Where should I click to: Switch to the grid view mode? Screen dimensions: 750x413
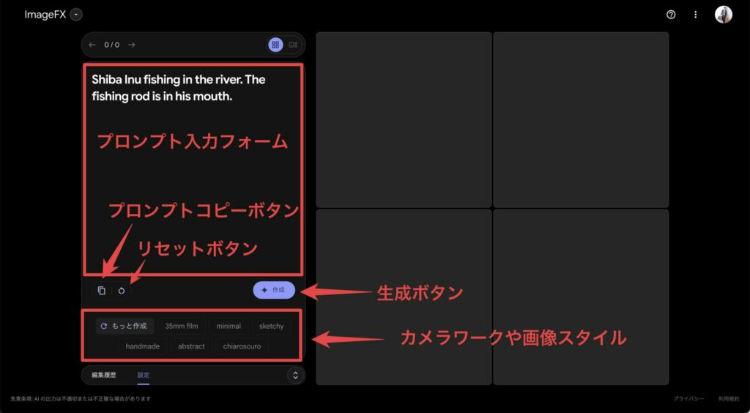pos(275,45)
